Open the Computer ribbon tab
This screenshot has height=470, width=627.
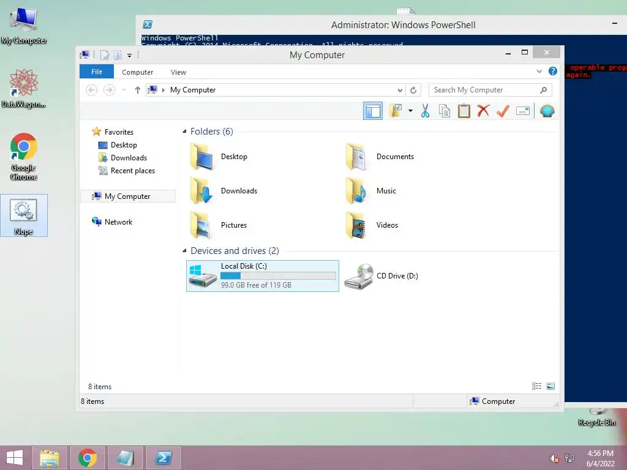[138, 72]
